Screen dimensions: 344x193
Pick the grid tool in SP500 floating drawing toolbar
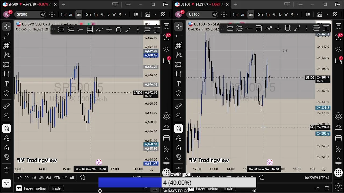(90, 30)
